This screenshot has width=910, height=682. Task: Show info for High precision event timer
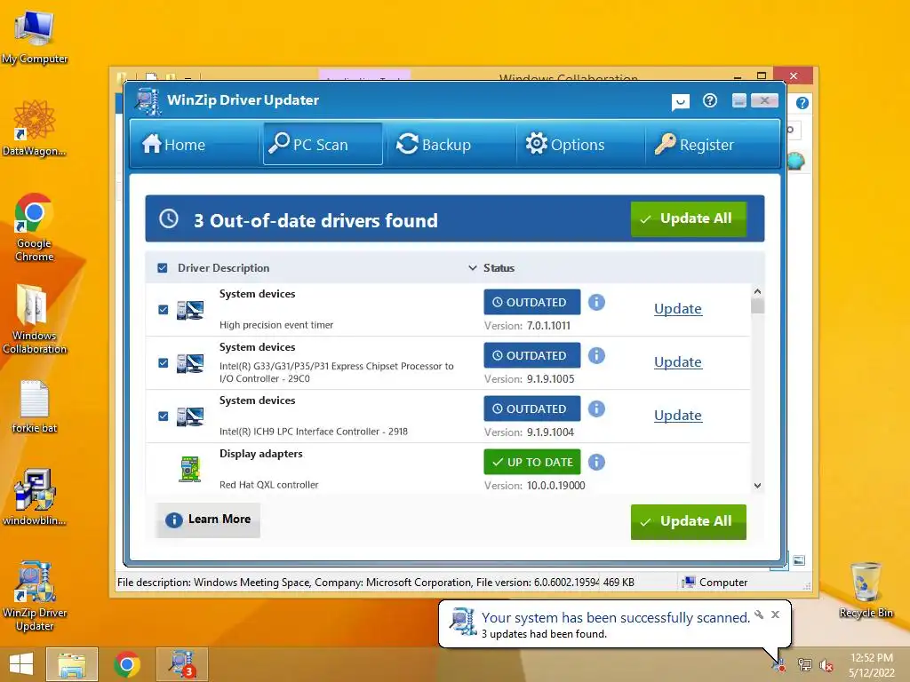596,302
